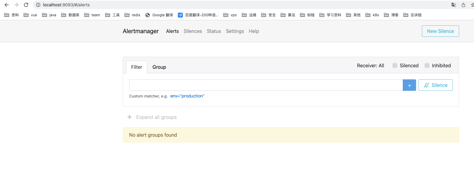
Task: Toggle the Silenced checkbox
Action: pyautogui.click(x=395, y=65)
